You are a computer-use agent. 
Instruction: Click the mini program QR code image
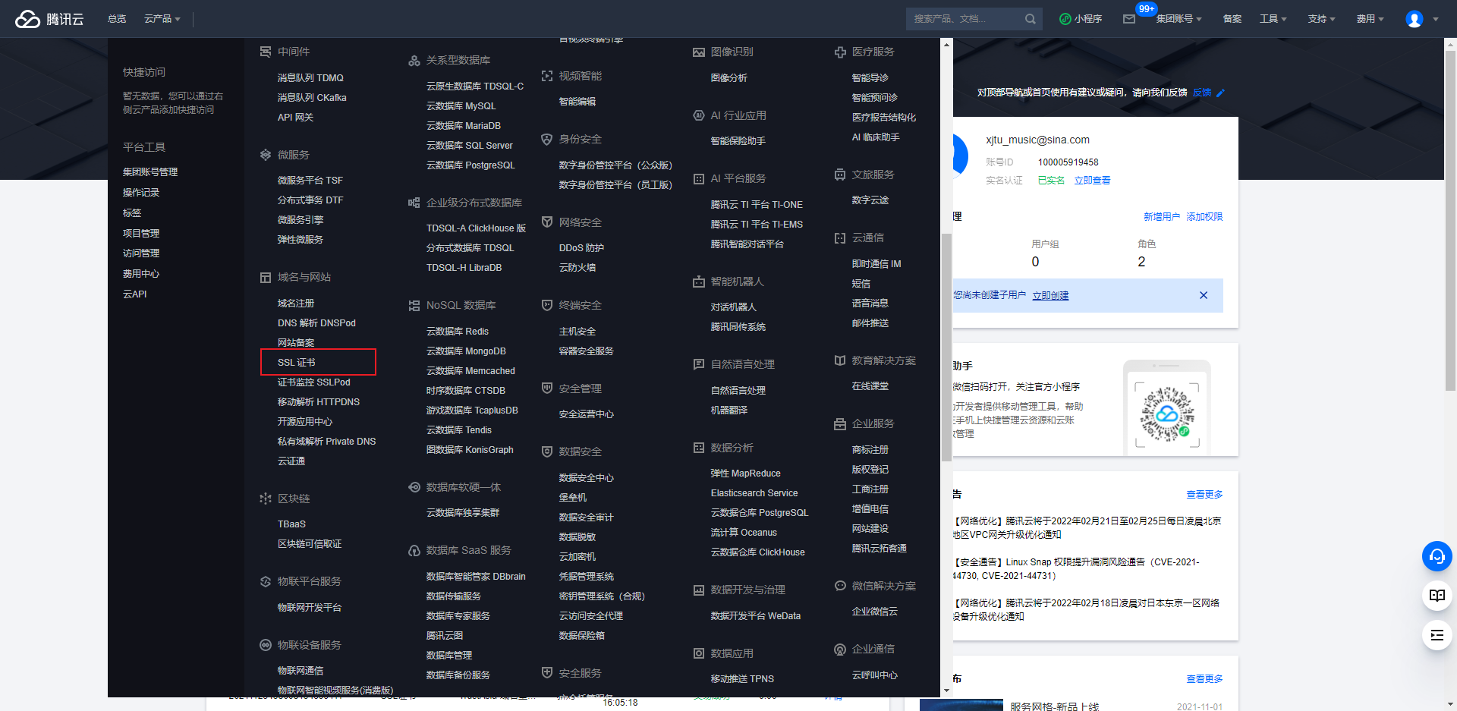point(1167,414)
